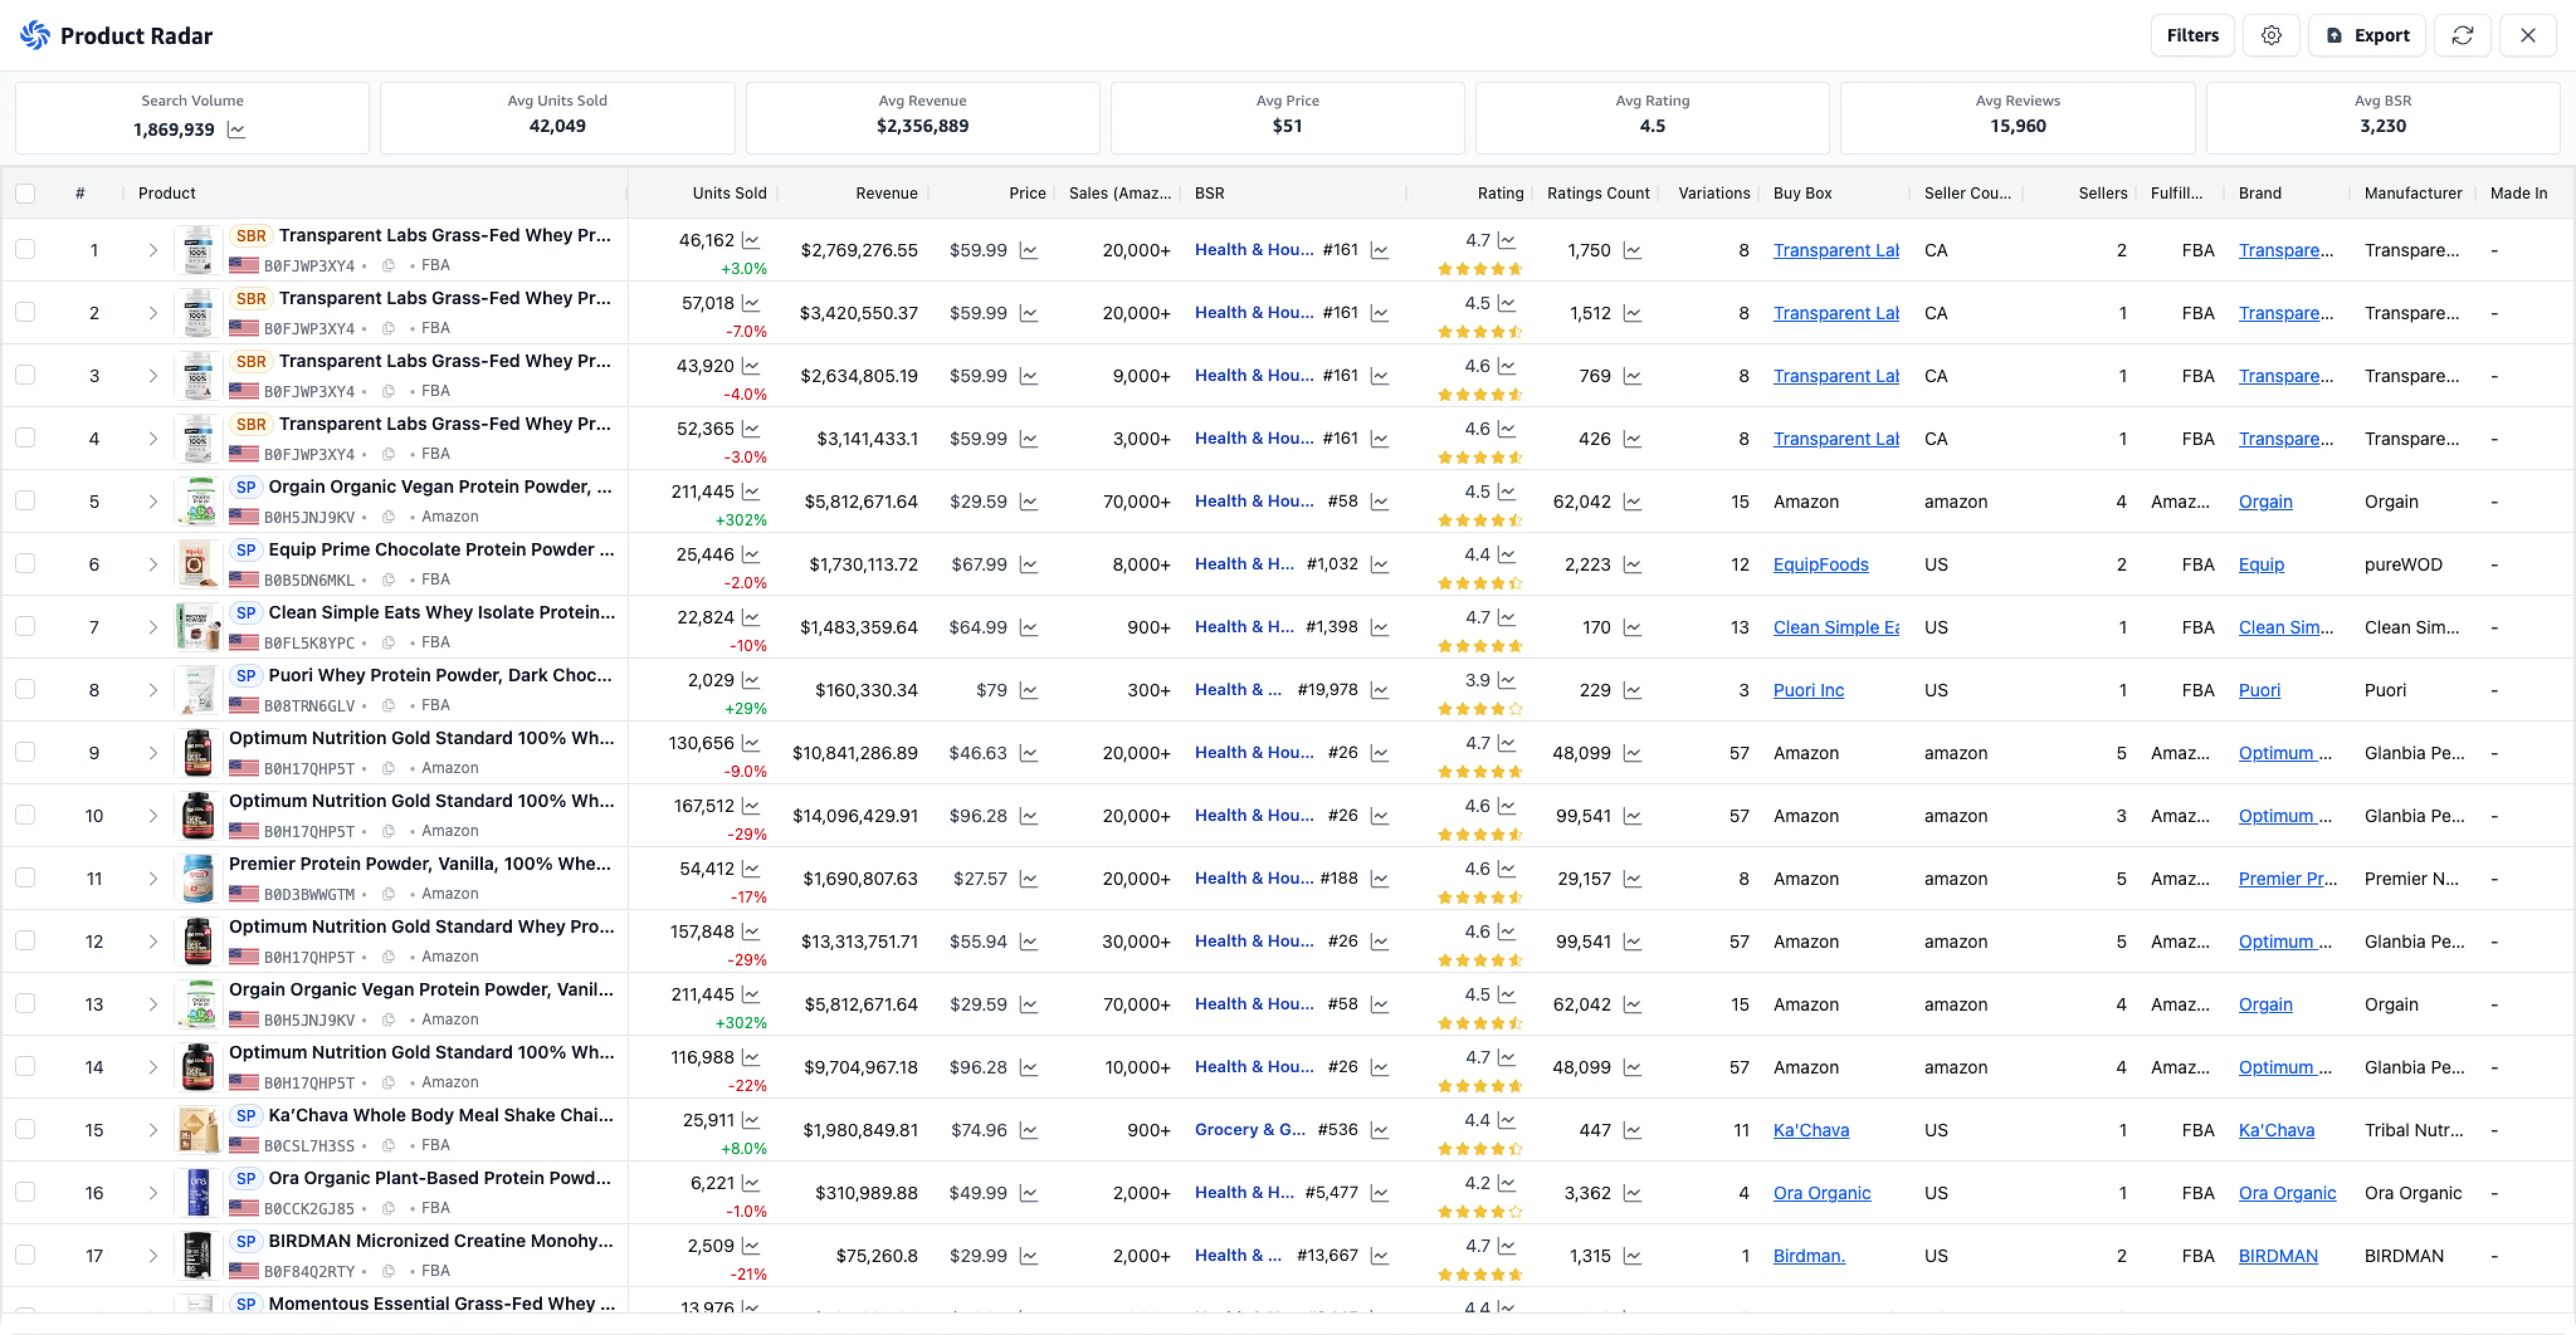Open BSR chart for Clean Simple Eats
This screenshot has width=2576, height=1335.
click(x=1379, y=627)
